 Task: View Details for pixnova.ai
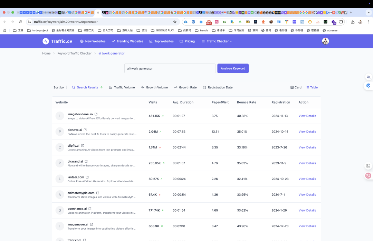(307, 132)
